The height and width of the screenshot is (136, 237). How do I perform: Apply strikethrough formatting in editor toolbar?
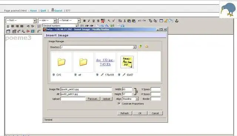coord(98,21)
